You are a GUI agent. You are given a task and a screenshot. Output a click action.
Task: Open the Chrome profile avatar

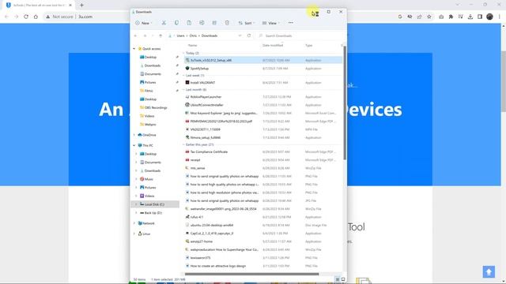click(489, 17)
